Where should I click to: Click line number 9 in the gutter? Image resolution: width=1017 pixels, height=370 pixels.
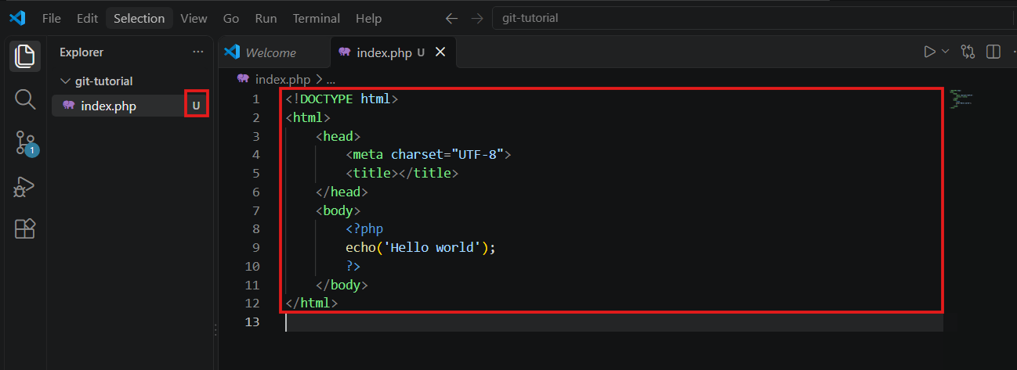point(255,247)
